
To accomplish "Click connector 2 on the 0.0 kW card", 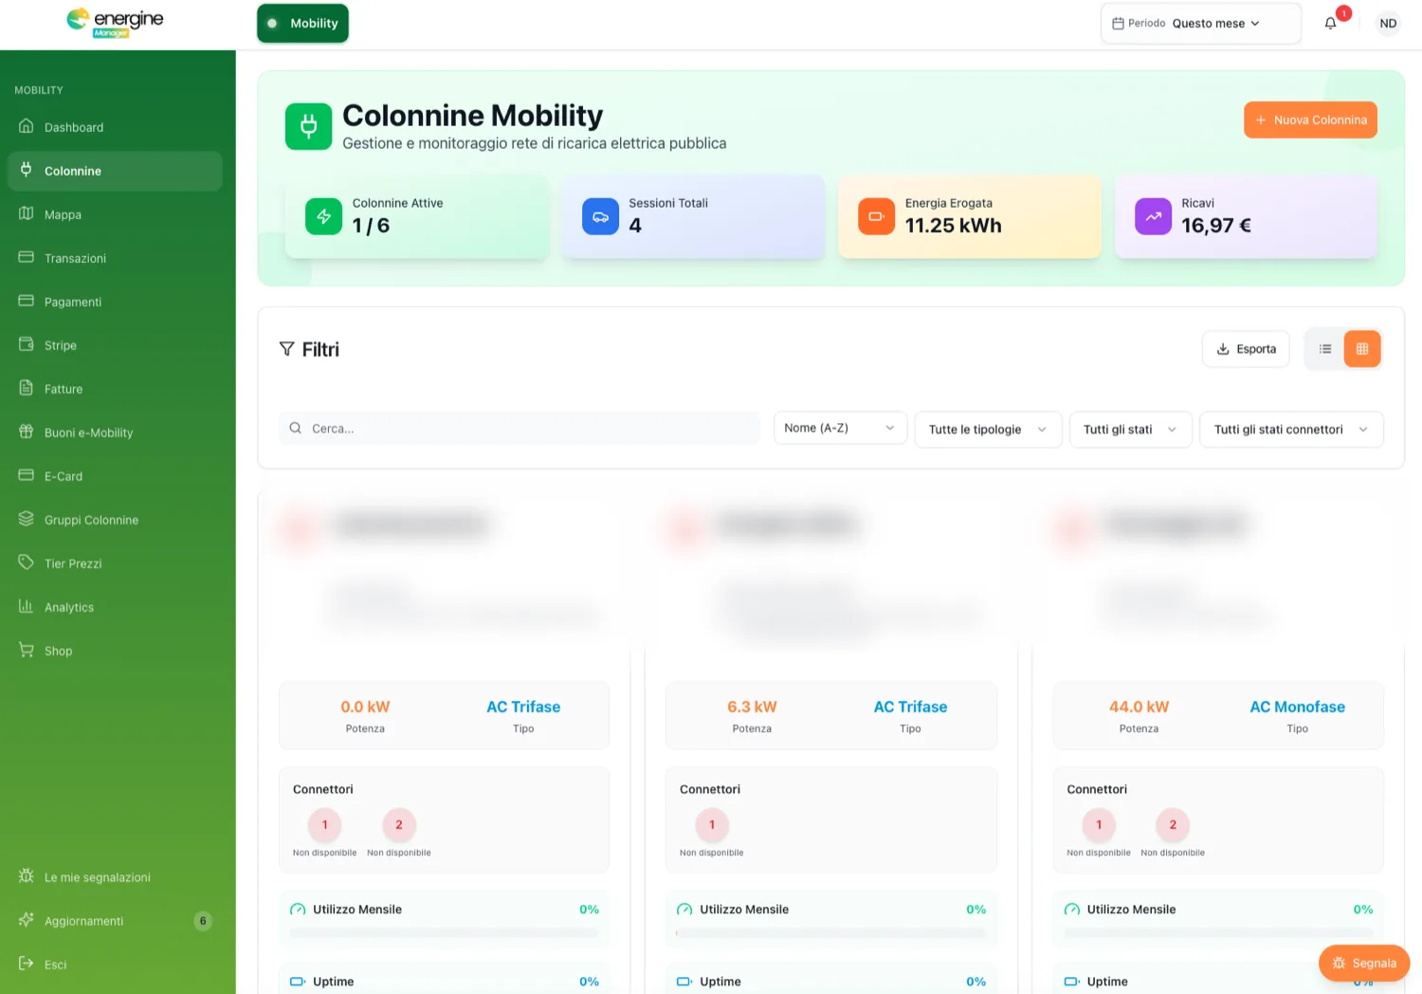I will [x=399, y=825].
